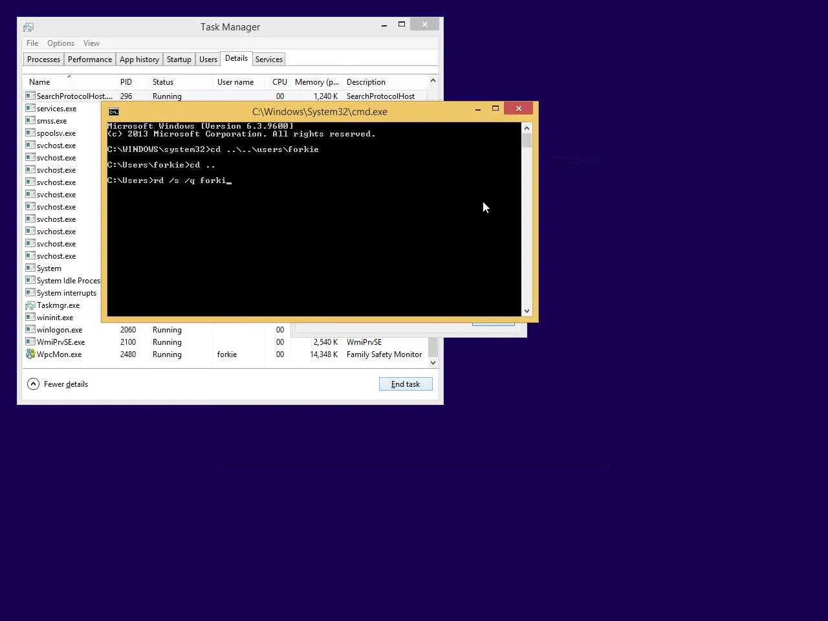828x621 pixels.
Task: Click the cmd window scroll-up arrow
Action: click(527, 128)
